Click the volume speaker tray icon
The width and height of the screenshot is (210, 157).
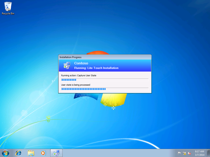tap(189, 153)
